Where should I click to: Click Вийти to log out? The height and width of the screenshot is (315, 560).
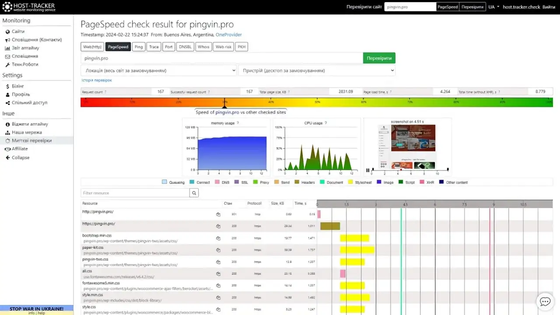pyautogui.click(x=549, y=7)
